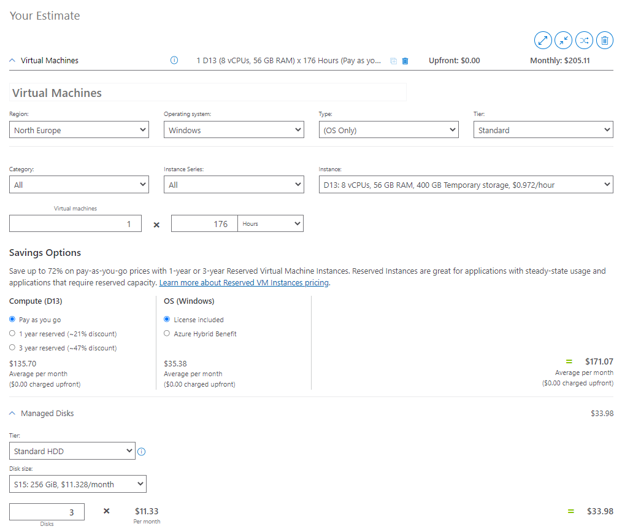Open Learn more about Reserved VM Instances pricing
This screenshot has height=529, width=622.
[x=244, y=282]
